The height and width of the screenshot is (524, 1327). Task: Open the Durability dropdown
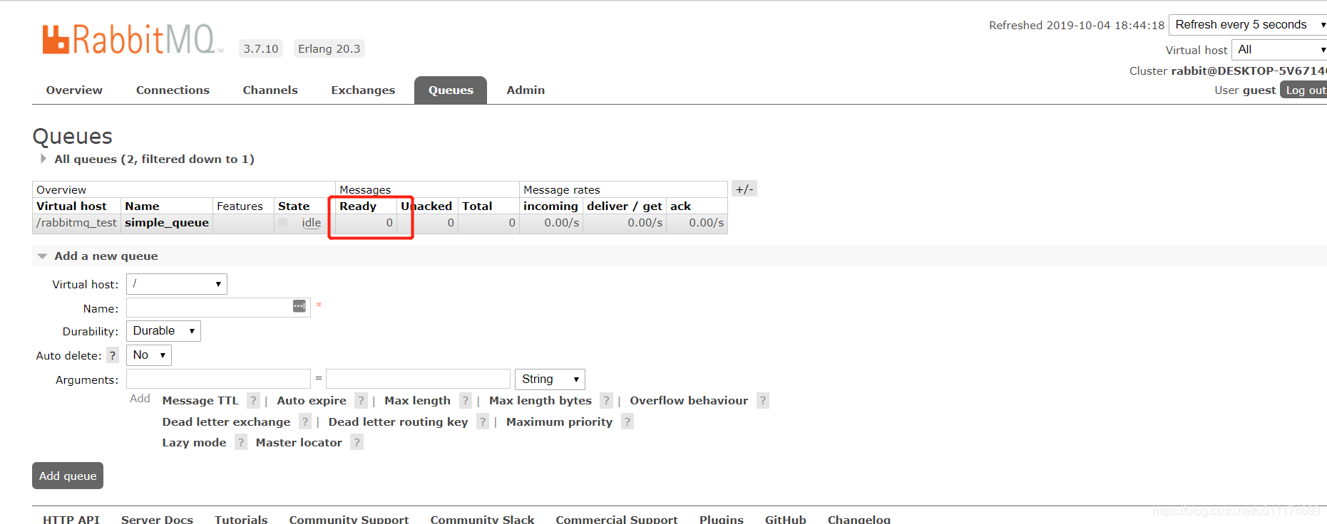point(163,331)
